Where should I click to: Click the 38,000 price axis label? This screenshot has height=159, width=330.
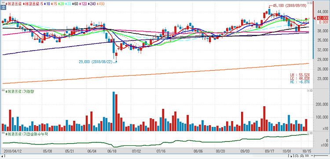pos(323,31)
